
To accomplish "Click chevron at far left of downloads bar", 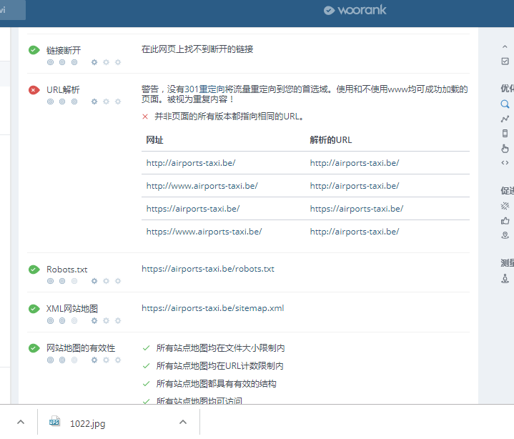I will tap(21, 422).
